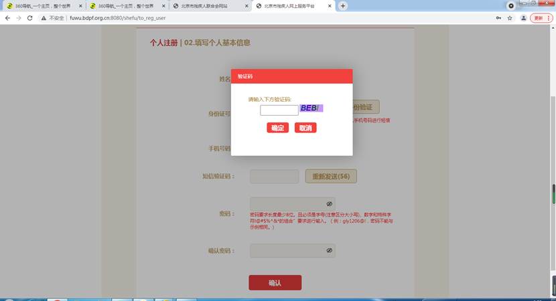Switch to the second 360 navigation tab
This screenshot has width=556, height=301.
pos(126,6)
